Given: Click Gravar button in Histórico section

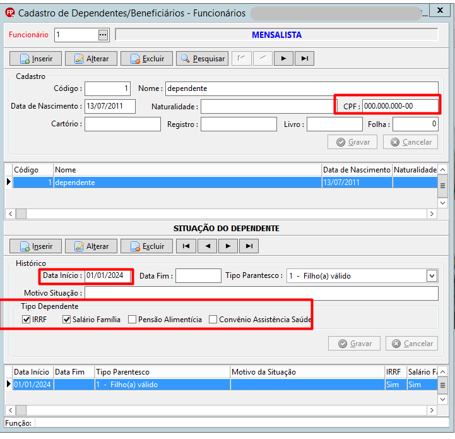Looking at the screenshot, I should 354,344.
